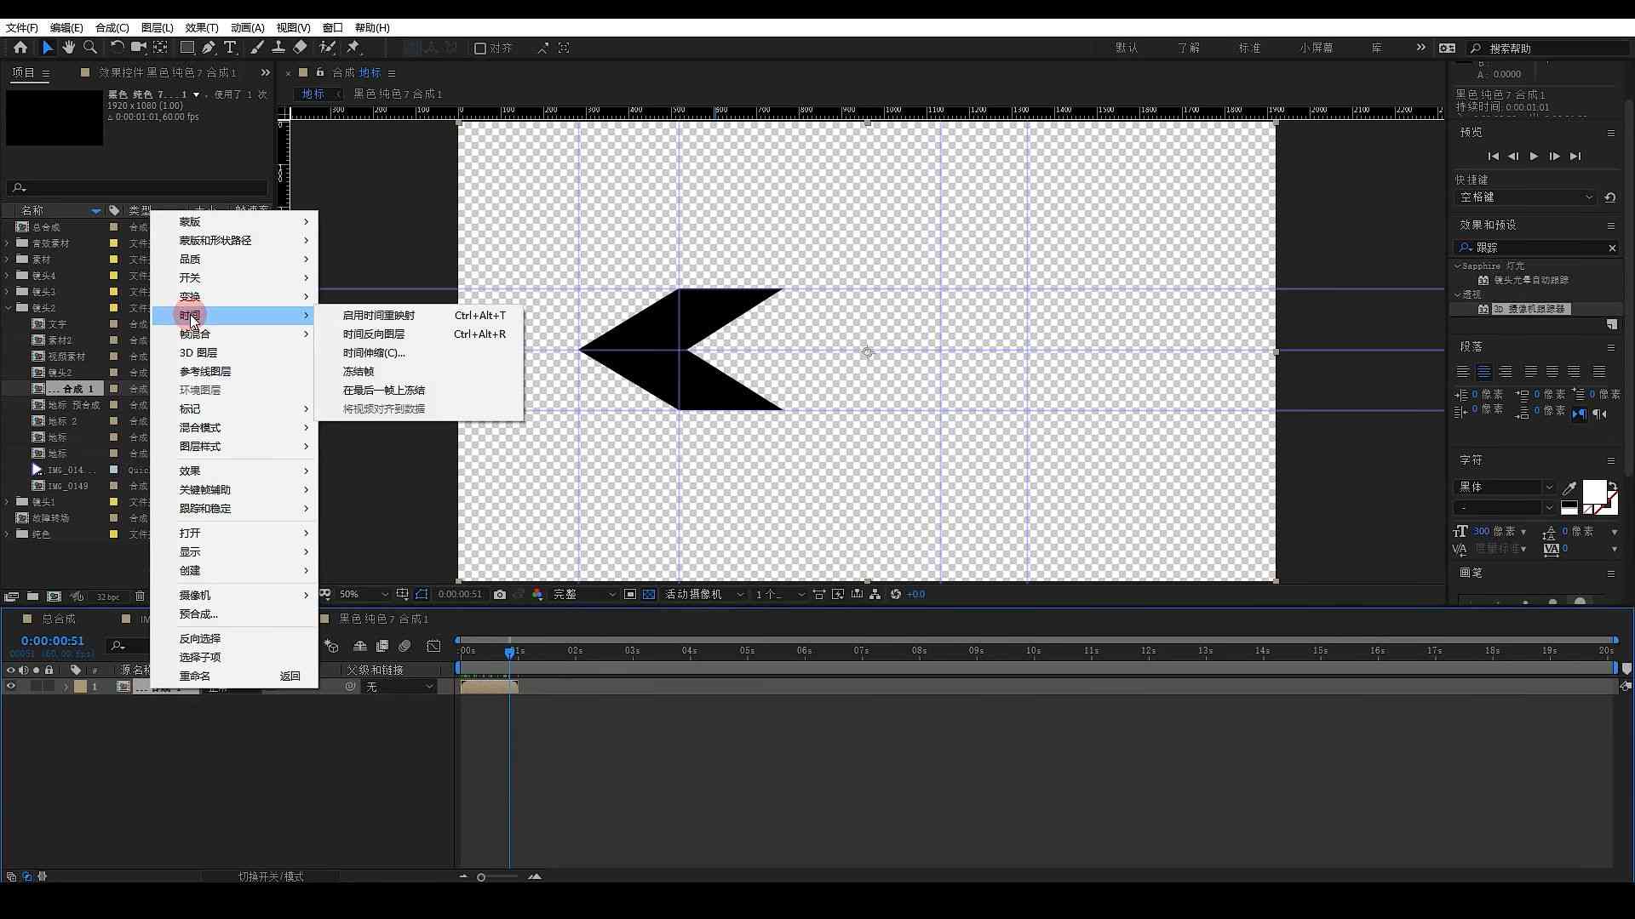Jump to last frame in preview
This screenshot has width=1635, height=919.
[x=1575, y=157]
